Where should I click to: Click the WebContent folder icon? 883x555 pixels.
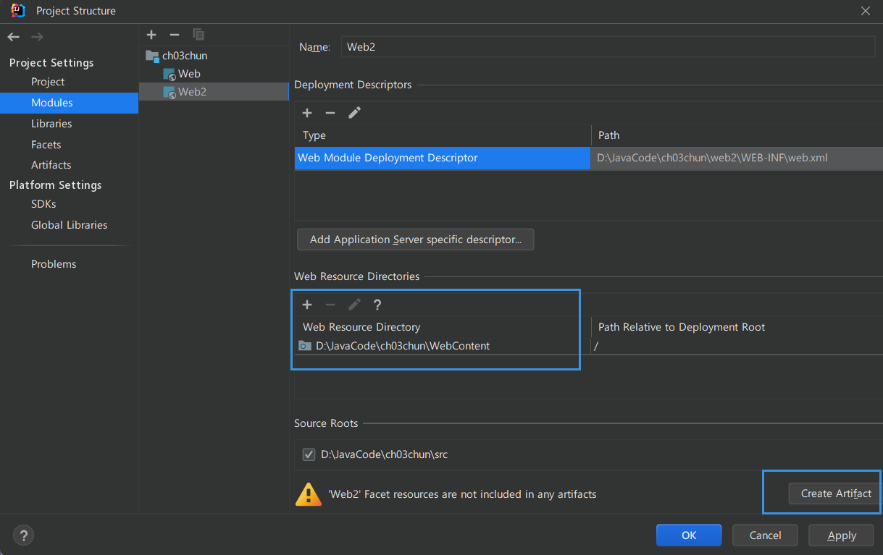[x=305, y=346]
